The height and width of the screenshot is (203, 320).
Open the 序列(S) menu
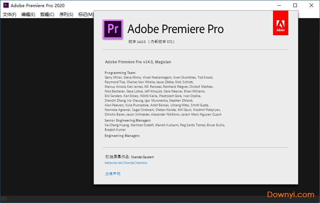66,15
